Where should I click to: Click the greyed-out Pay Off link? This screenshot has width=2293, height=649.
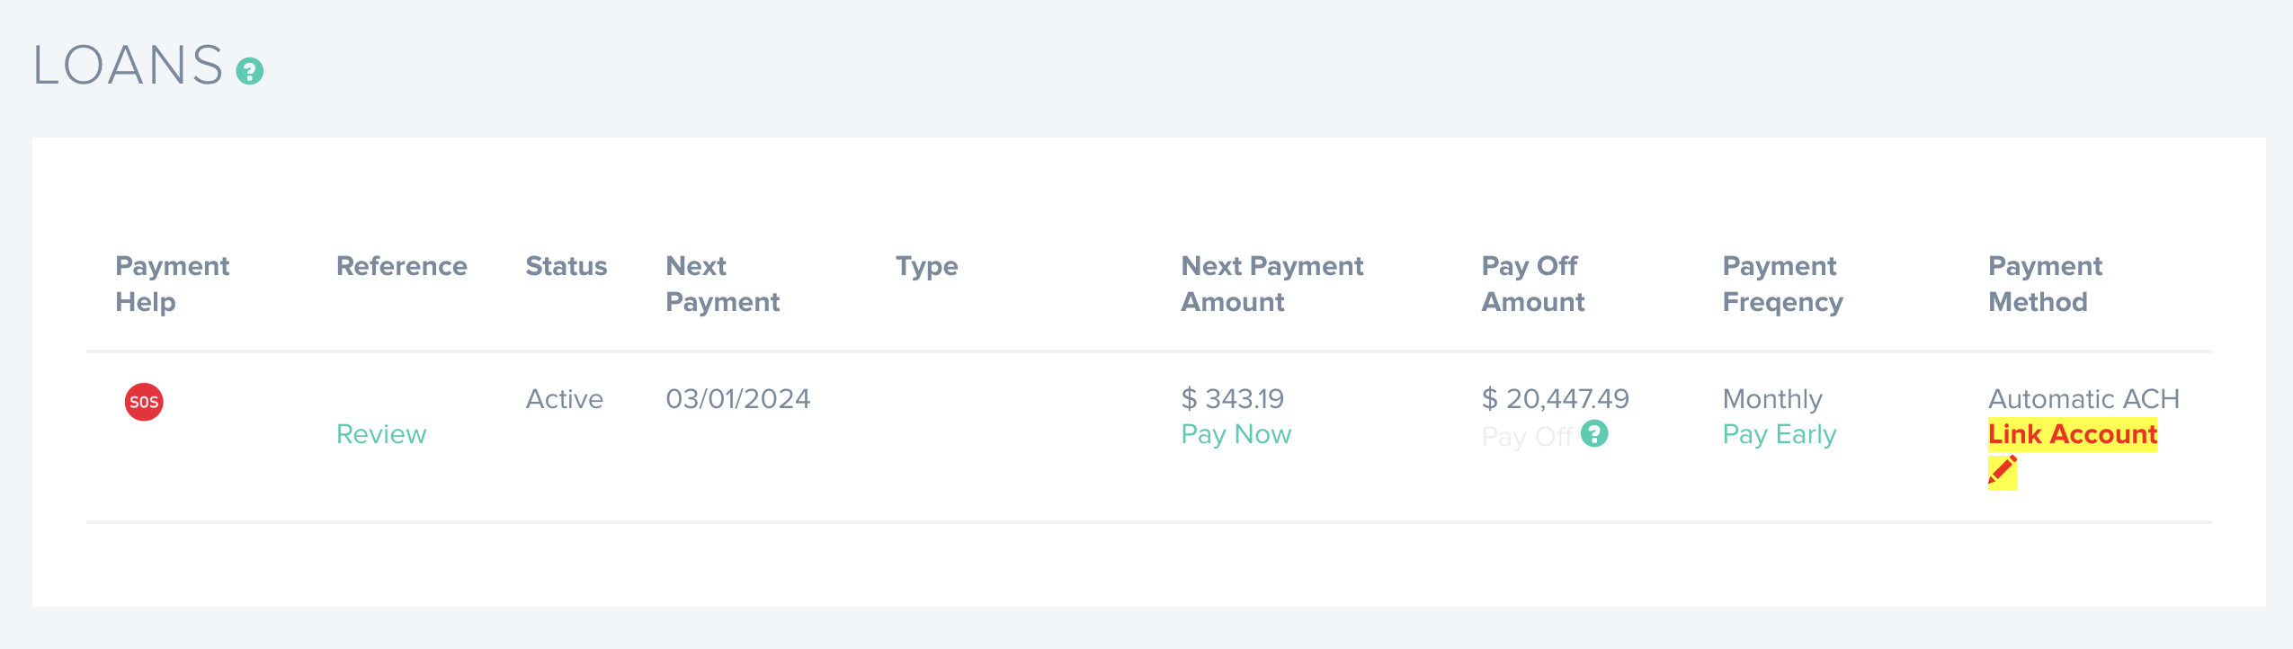1526,436
